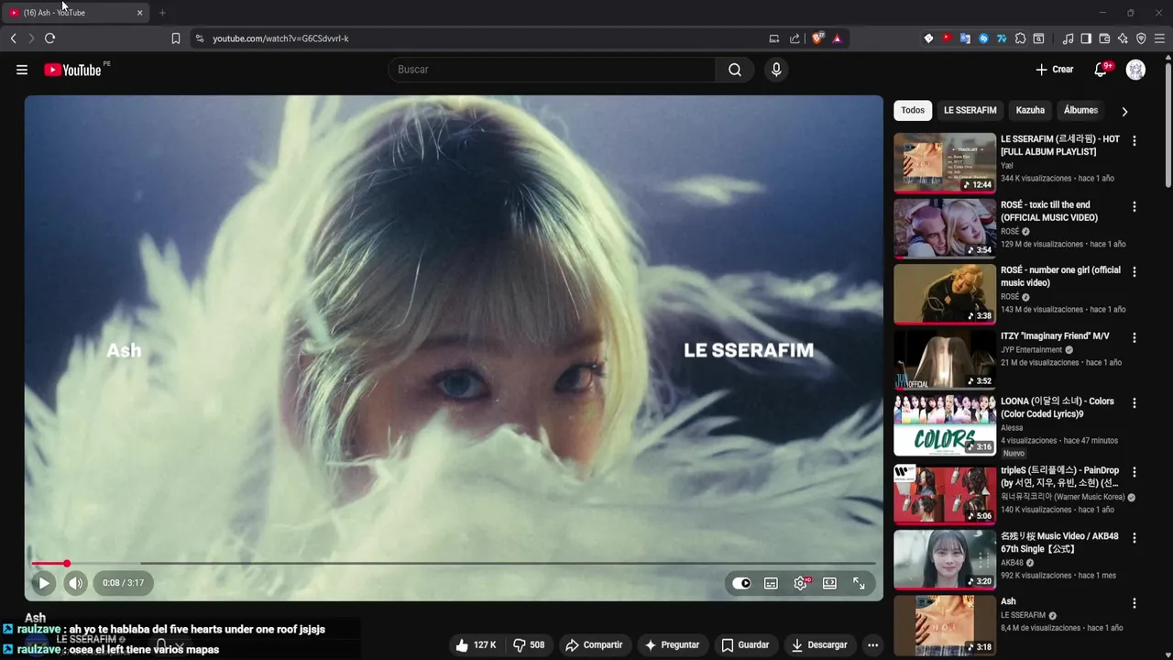This screenshot has height=660, width=1173.
Task: Go back with the browser back arrow
Action: 13,38
